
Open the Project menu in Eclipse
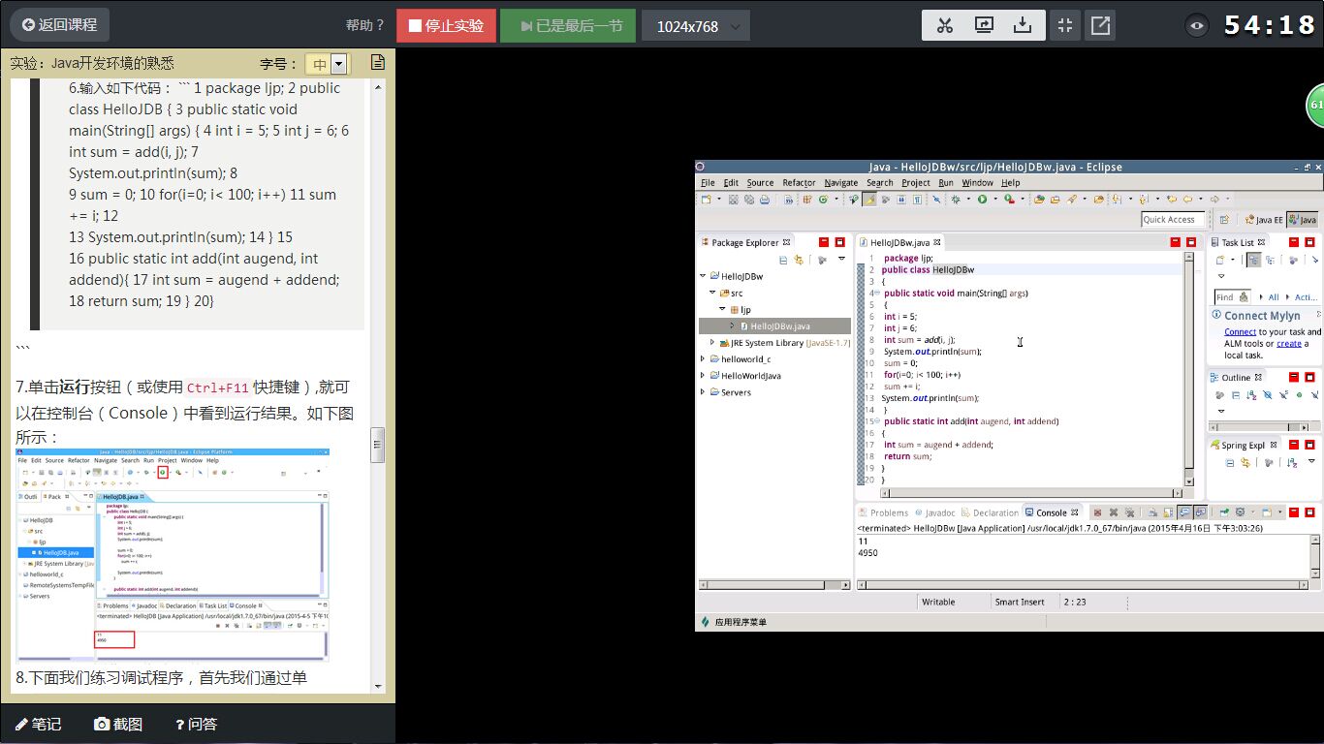coord(915,182)
